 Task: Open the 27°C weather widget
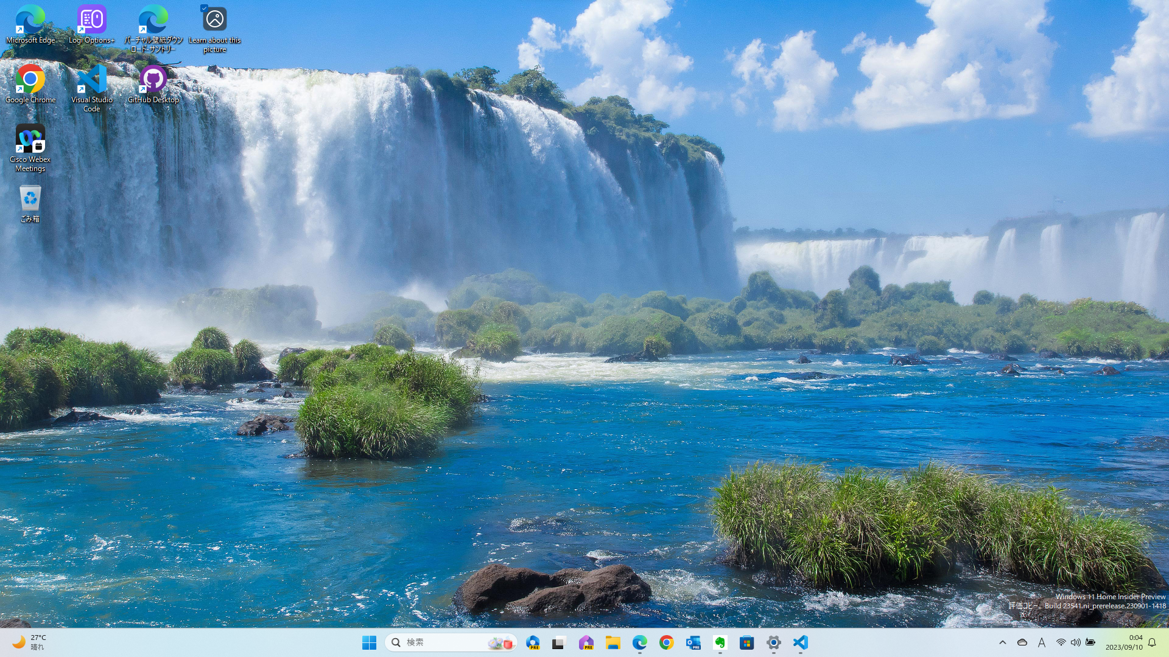click(x=29, y=642)
